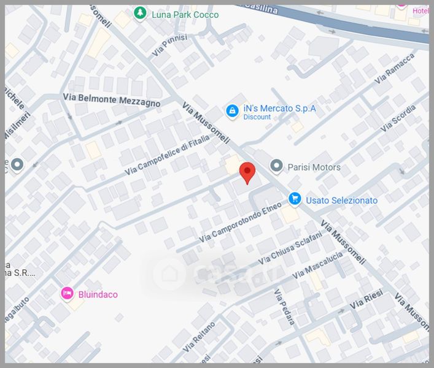Viewport: 434px width, 368px height.
Task: Click the iN's Mercato S.p.A label
Action: (279, 109)
